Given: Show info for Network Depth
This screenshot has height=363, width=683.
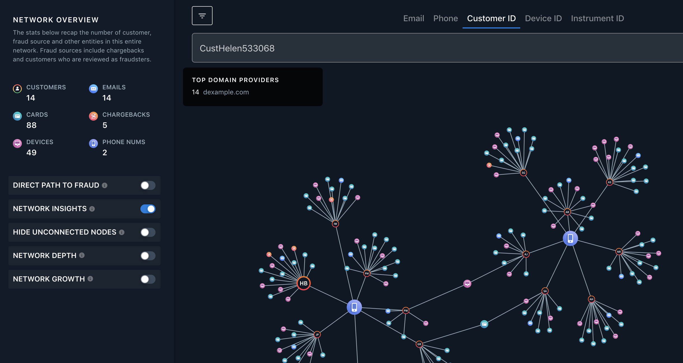Looking at the screenshot, I should (82, 255).
